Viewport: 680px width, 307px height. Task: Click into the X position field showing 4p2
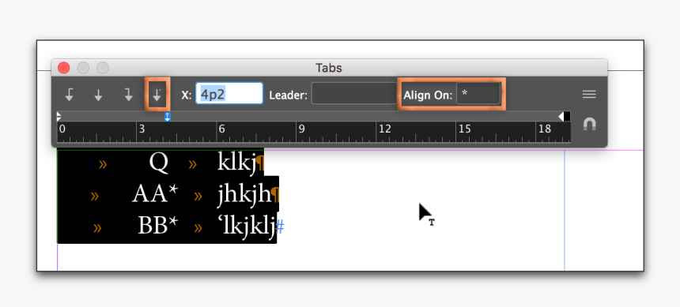click(229, 94)
